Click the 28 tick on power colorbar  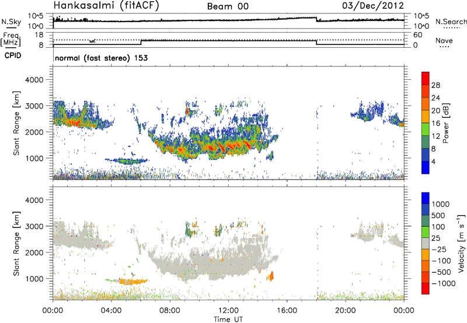pyautogui.click(x=435, y=85)
